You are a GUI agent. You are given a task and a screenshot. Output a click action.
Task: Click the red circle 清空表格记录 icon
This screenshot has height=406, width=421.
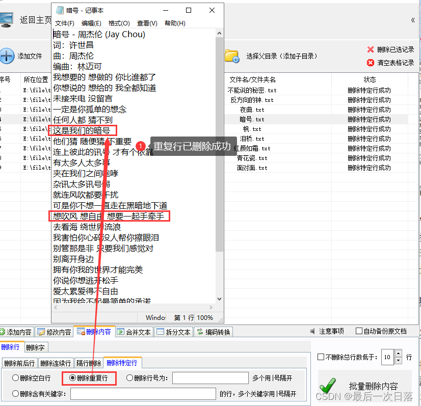(x=371, y=63)
